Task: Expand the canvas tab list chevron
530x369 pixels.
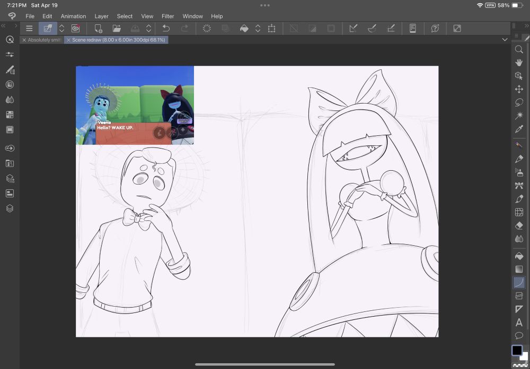Action: 505,40
